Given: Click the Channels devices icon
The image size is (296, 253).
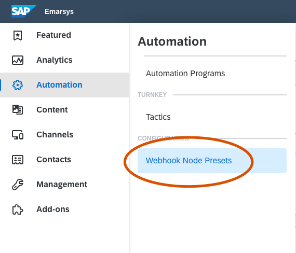Looking at the screenshot, I should tap(18, 135).
